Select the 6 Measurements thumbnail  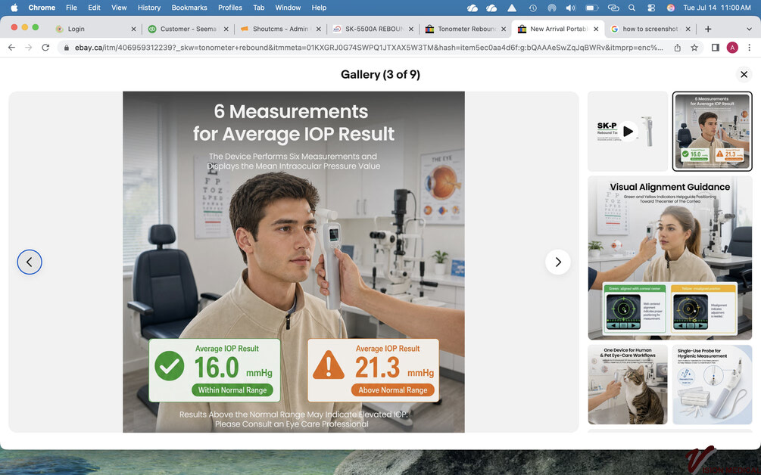click(712, 132)
